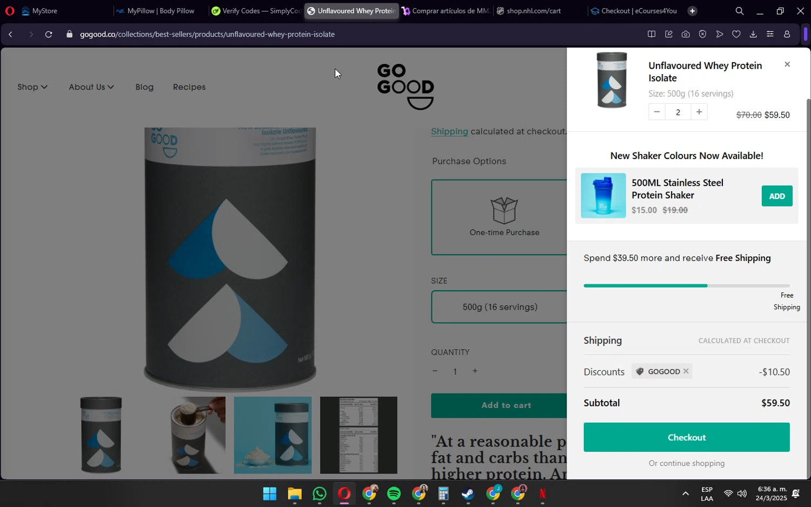Click the Add to cart button
Screen dimensions: 811x507
click(x=499, y=405)
